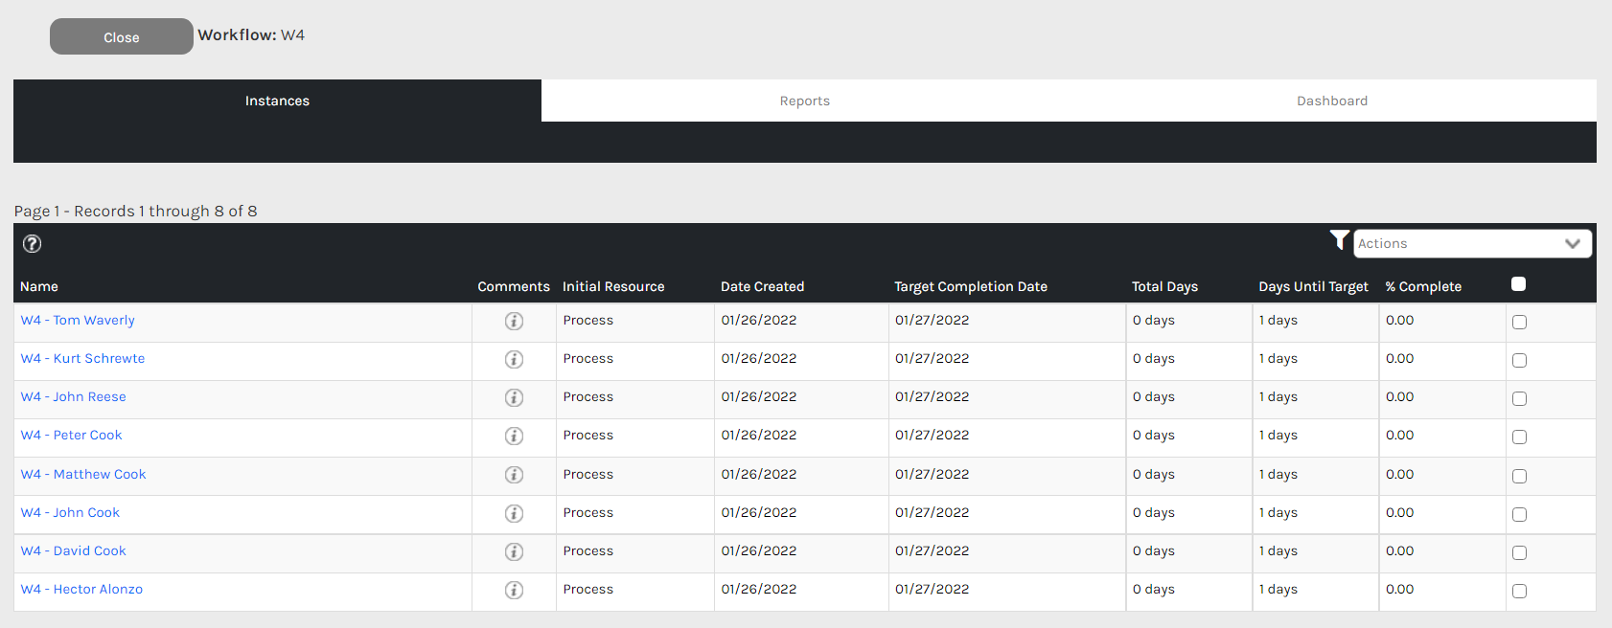This screenshot has height=628, width=1612.
Task: Open the W4 - John Cook instance link
Action: pyautogui.click(x=86, y=513)
